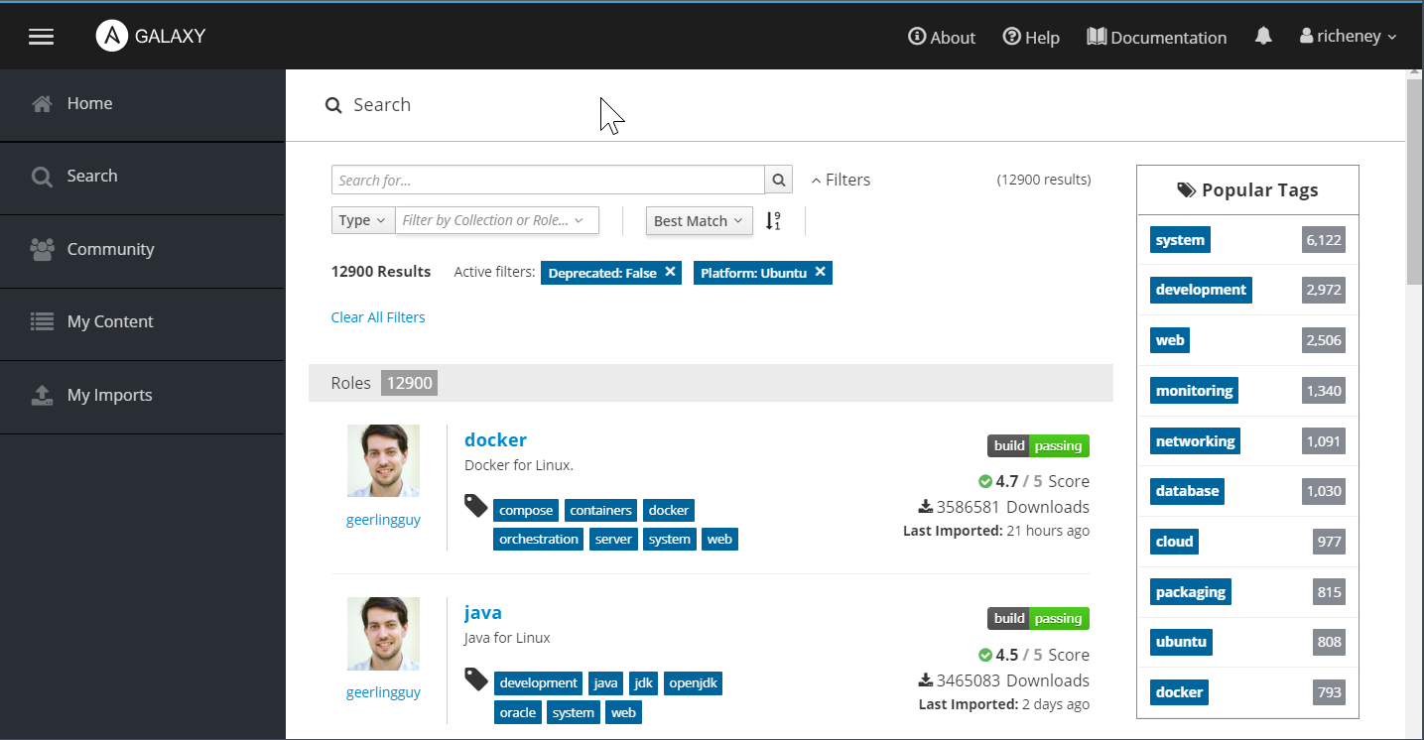Open the Documentation link
1424x740 pixels.
click(x=1156, y=38)
